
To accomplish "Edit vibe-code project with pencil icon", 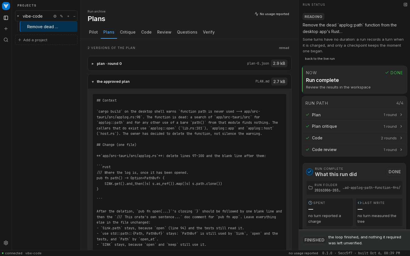I will click(x=61, y=16).
